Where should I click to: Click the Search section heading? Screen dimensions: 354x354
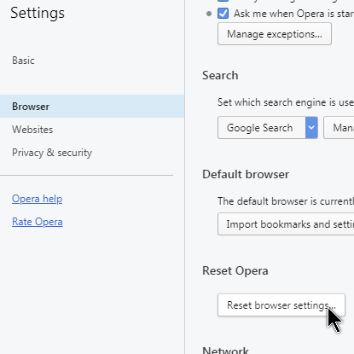[x=220, y=75]
